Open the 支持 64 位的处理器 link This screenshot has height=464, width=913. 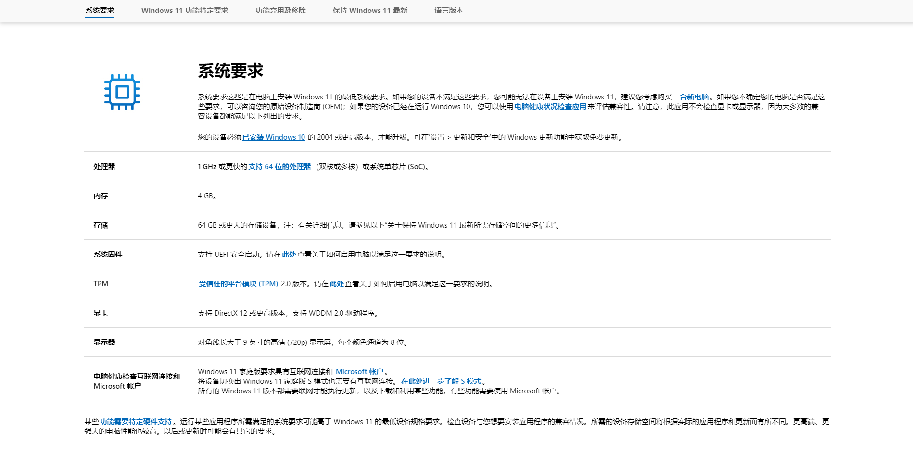[279, 167]
